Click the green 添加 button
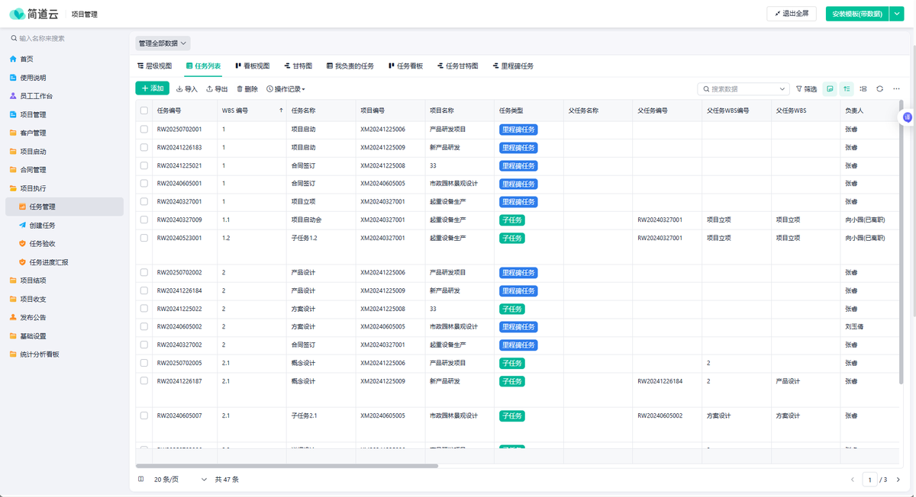The width and height of the screenshot is (916, 497). click(152, 88)
